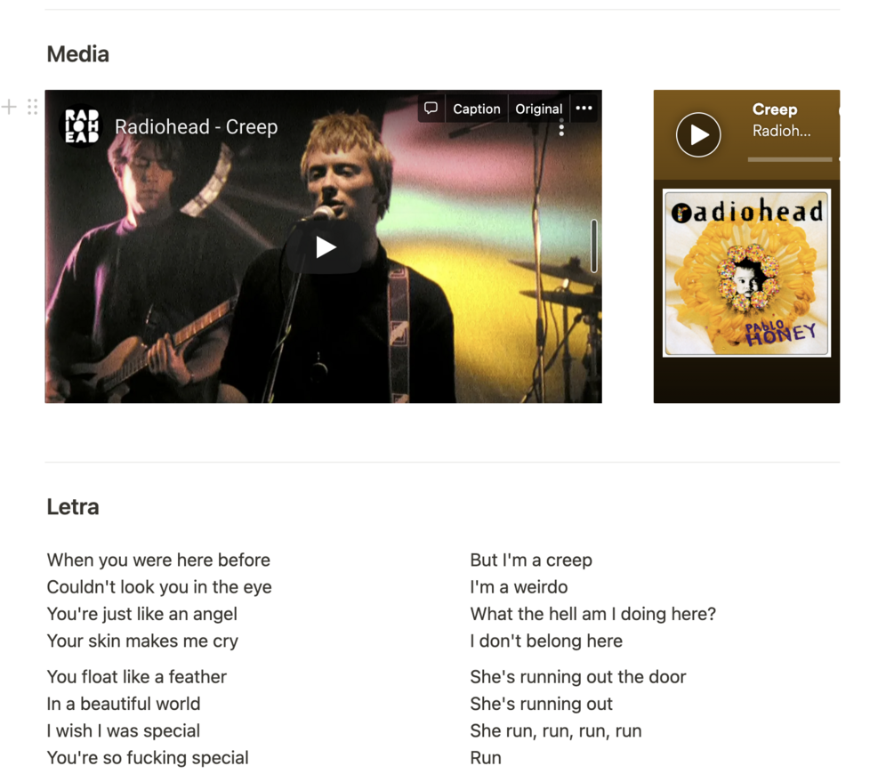Click the Radiohead channel logo in the video
This screenshot has height=774, width=894.
(x=81, y=126)
